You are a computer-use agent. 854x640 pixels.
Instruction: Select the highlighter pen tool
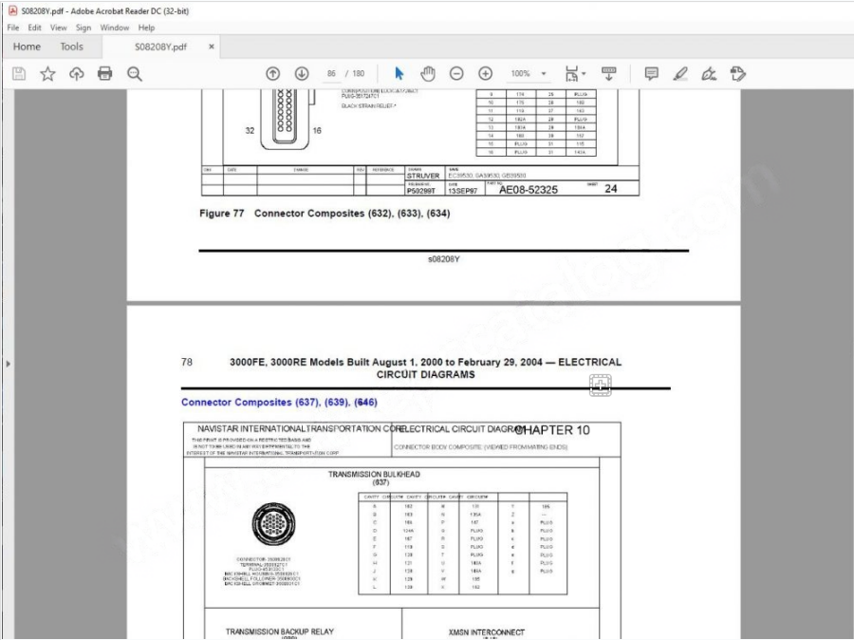680,74
